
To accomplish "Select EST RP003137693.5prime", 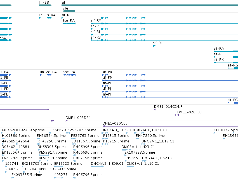I will [x=40, y=172].
